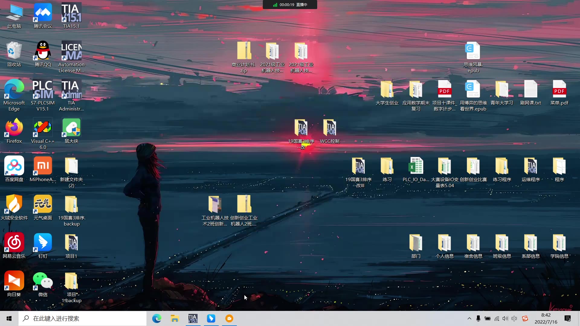
Task: Open the notification center icon
Action: 568,318
